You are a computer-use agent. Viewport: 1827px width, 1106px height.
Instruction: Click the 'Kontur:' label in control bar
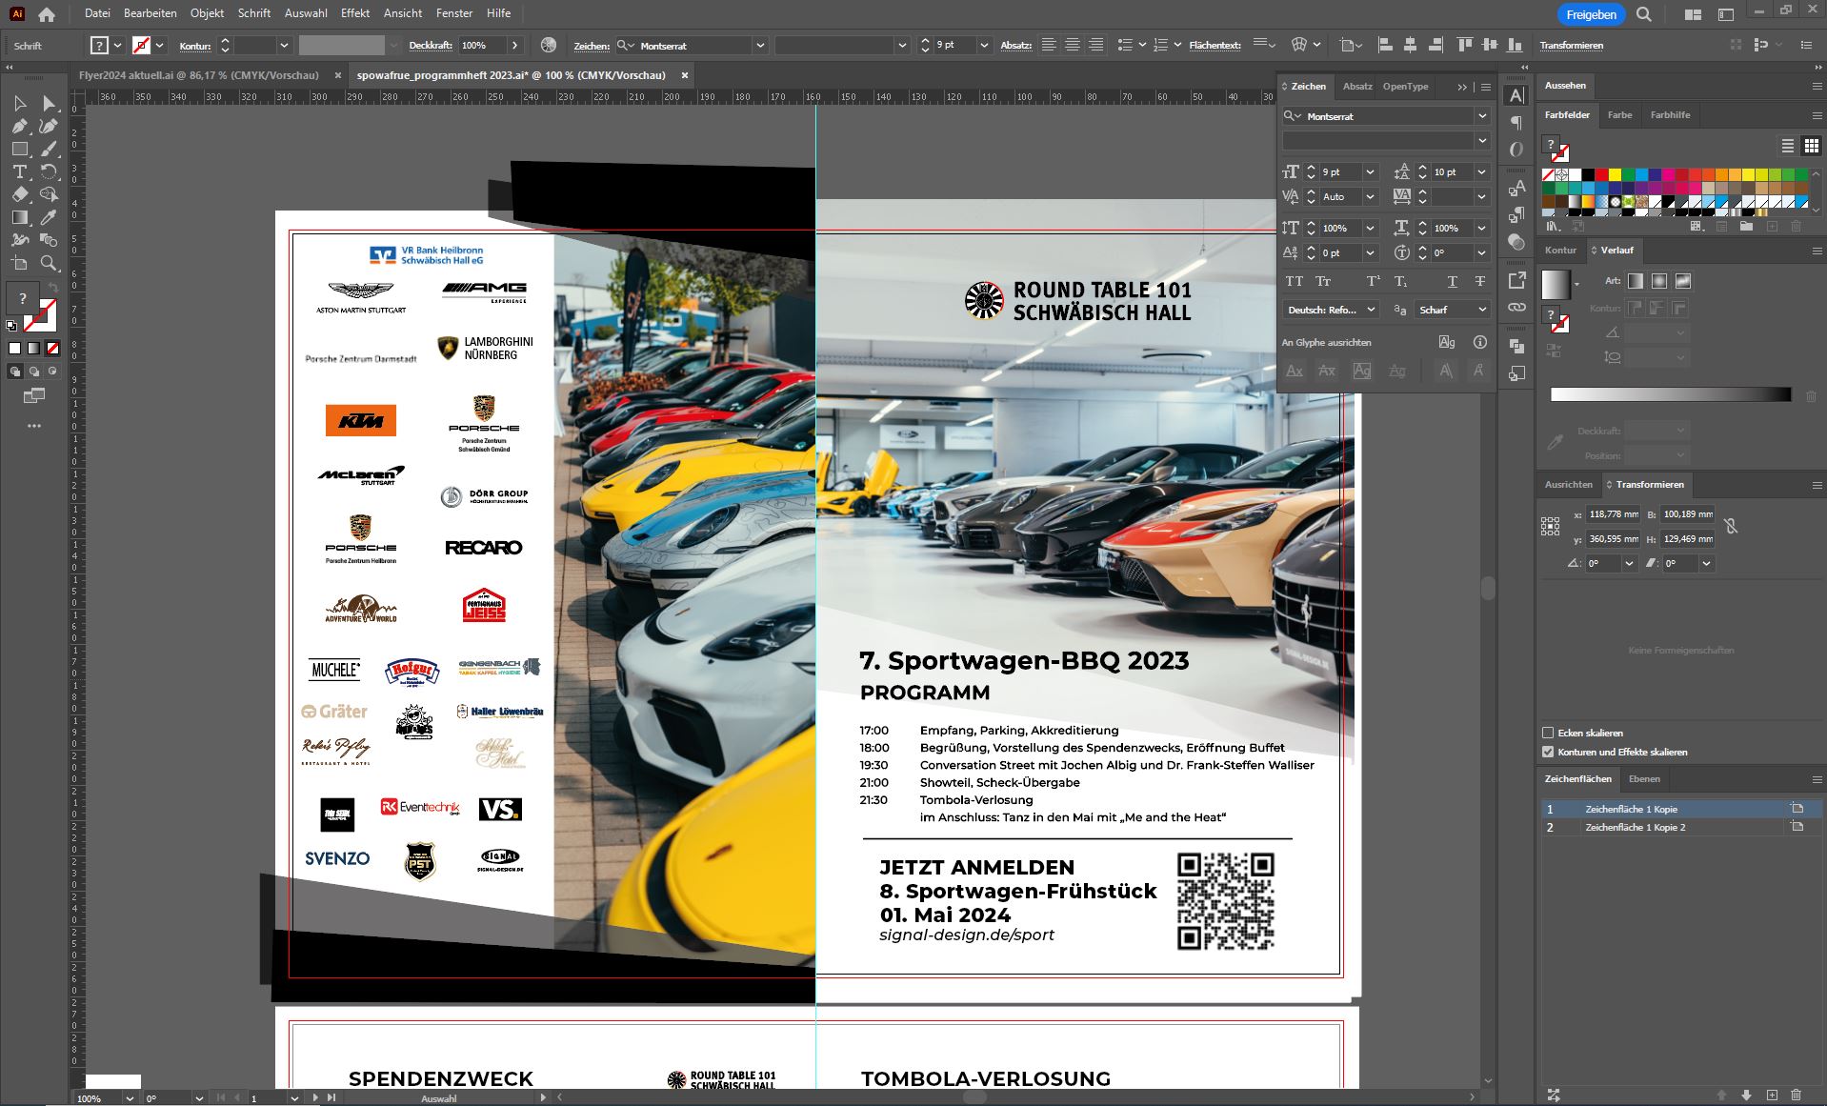pyautogui.click(x=194, y=46)
